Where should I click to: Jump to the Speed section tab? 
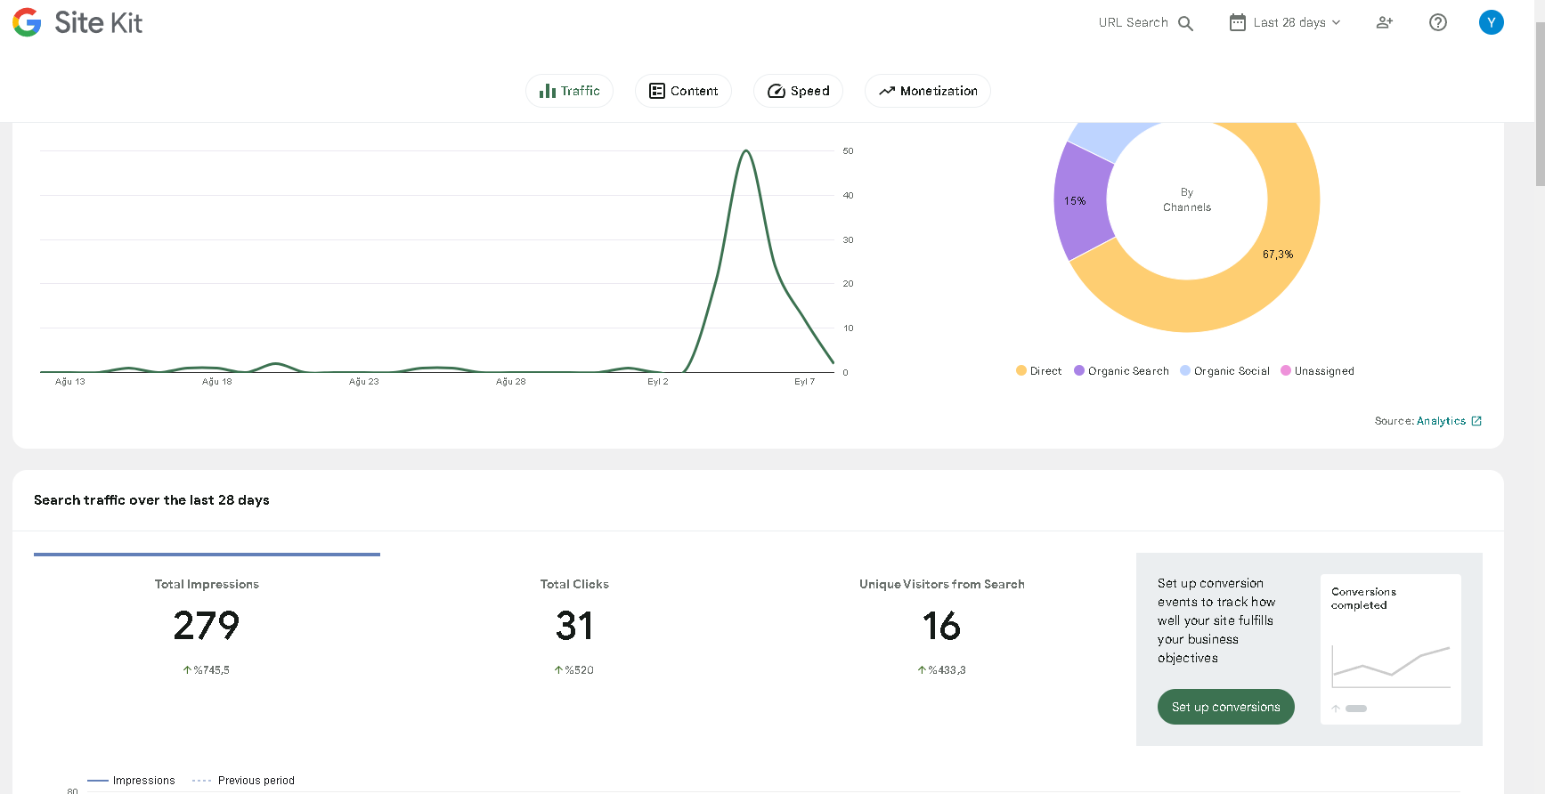pos(798,91)
